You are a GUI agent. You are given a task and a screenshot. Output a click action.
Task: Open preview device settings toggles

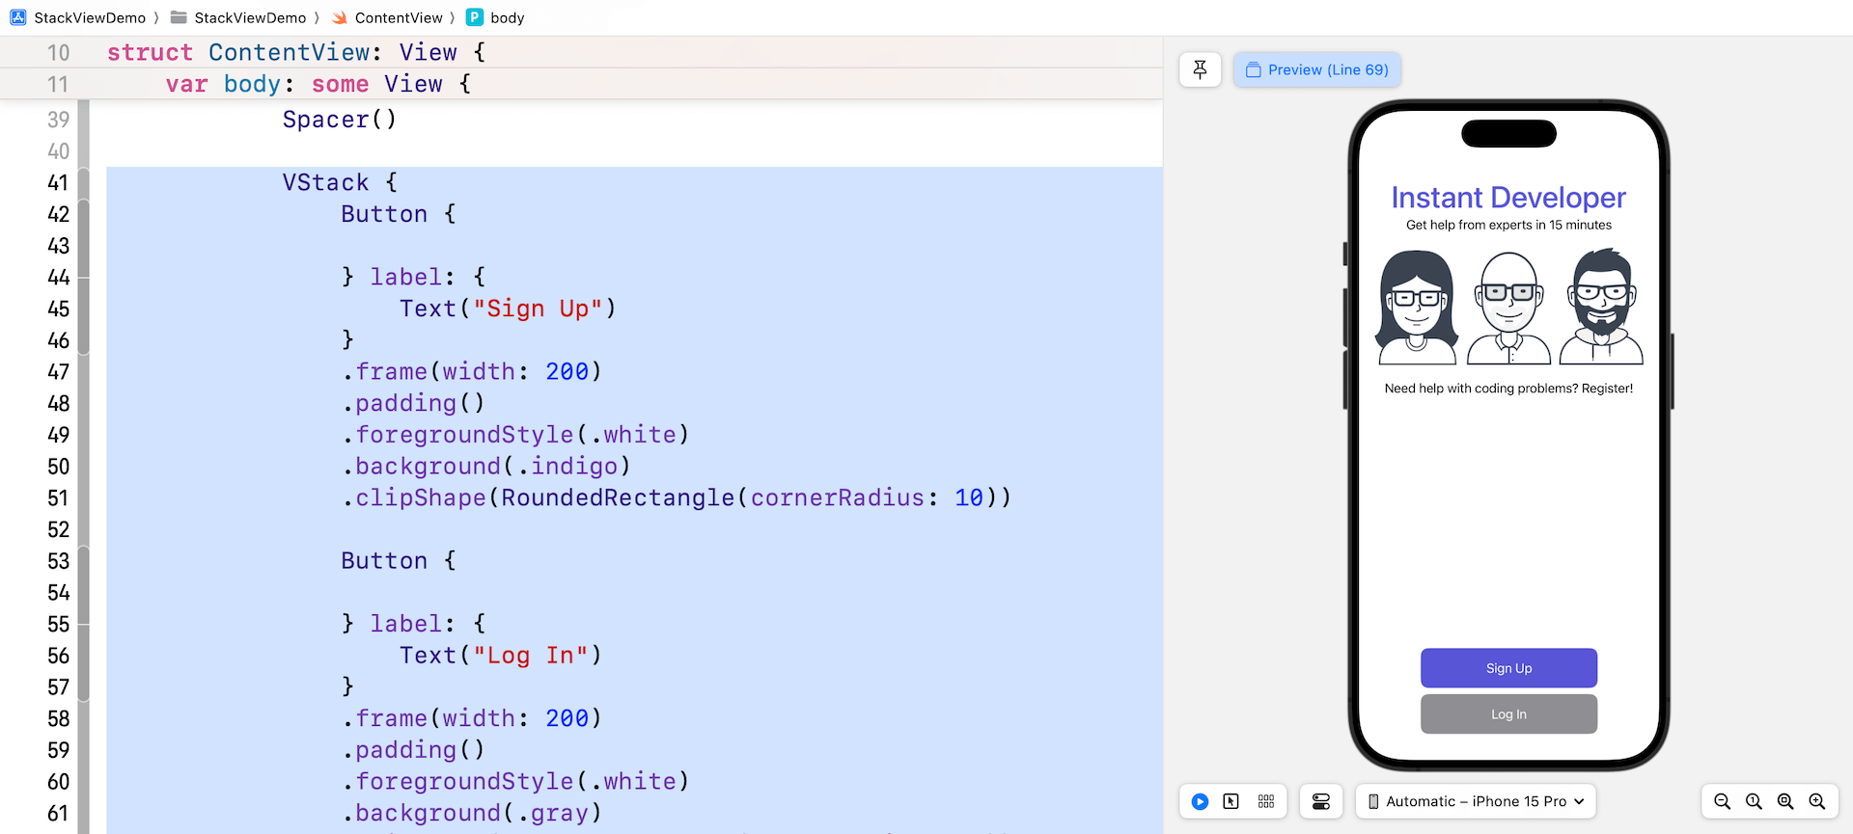pos(1320,801)
